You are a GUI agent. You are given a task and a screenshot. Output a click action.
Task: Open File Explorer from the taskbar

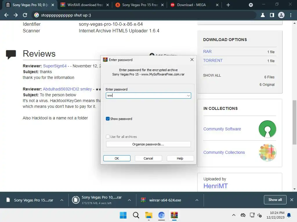[149, 215]
